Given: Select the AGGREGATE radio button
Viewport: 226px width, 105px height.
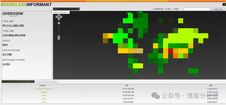Looking at the screenshot, I should [152, 9].
